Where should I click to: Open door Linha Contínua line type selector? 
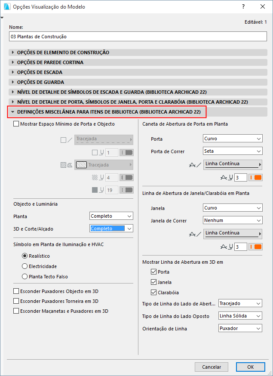coord(233,165)
